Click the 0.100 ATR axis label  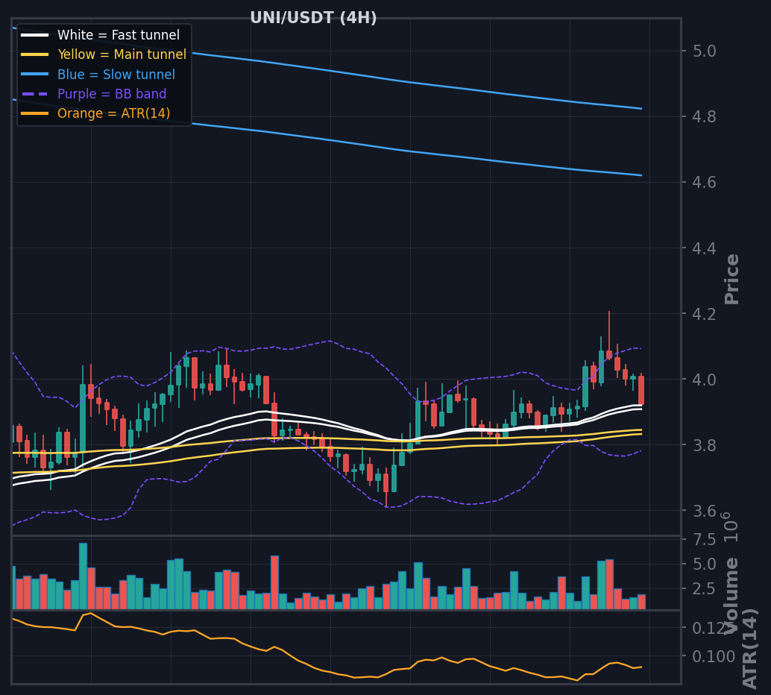point(714,657)
